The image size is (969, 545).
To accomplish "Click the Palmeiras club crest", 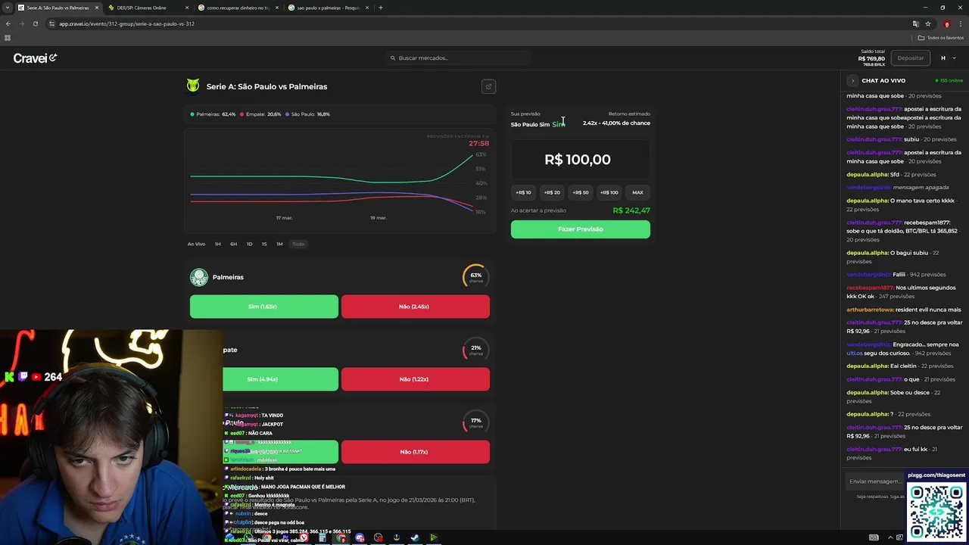I will coord(199,277).
